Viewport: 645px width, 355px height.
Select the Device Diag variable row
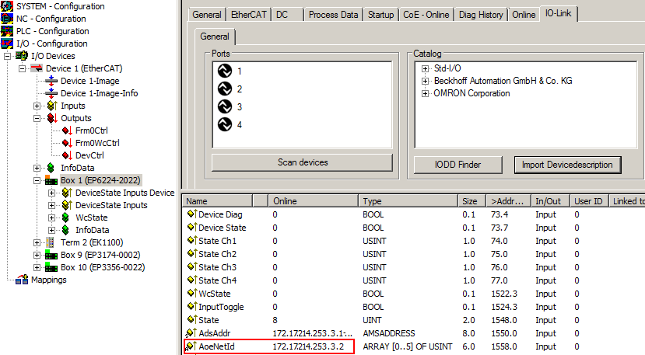tap(414, 214)
